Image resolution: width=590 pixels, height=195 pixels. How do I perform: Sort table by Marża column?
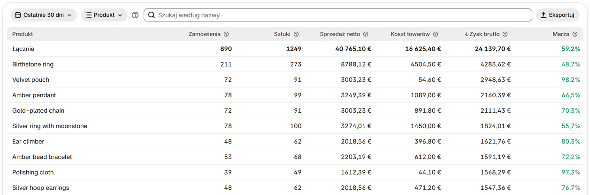561,34
